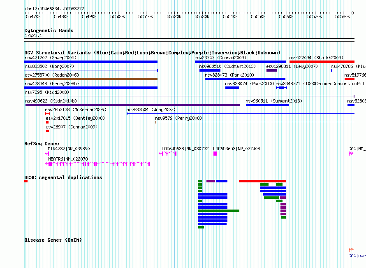Click the DGV Structural Variants track title
This screenshot has height=268, width=366.
coord(153,53)
